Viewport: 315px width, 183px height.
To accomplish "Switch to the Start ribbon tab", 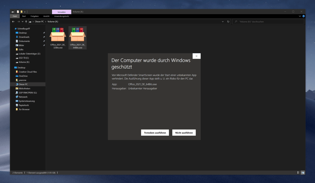I will (x=24, y=16).
